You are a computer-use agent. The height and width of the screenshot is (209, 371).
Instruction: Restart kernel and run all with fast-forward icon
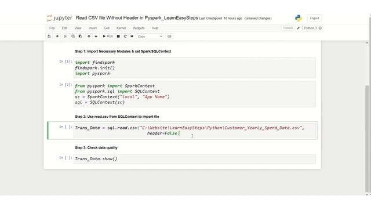(x=132, y=36)
